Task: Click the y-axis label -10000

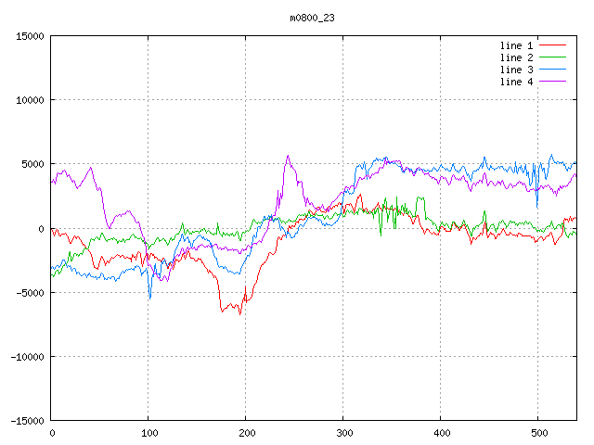Action: pos(27,357)
